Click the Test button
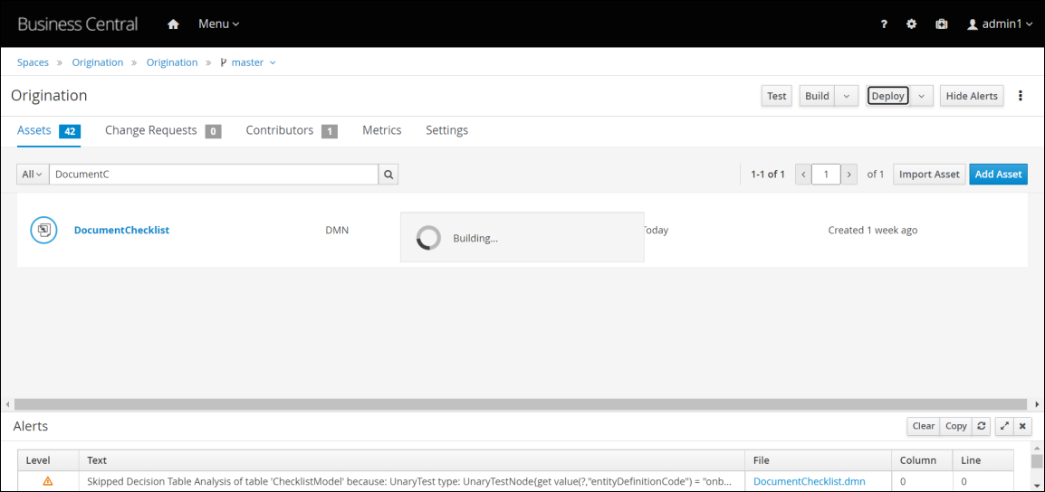Image resolution: width=1045 pixels, height=492 pixels. click(x=776, y=96)
